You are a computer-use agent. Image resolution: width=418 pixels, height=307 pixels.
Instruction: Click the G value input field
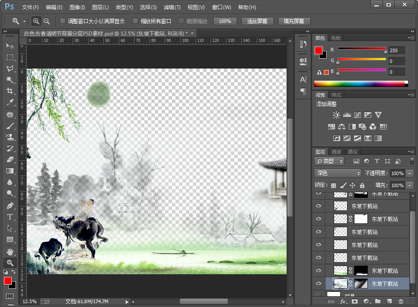tap(397, 61)
